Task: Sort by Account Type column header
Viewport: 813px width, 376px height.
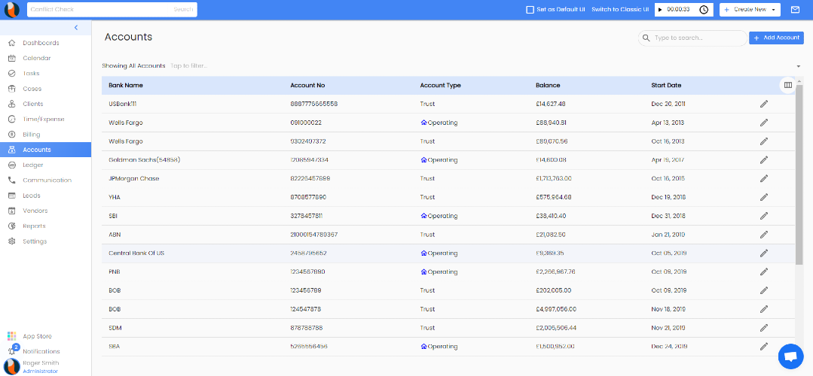Action: (x=440, y=85)
